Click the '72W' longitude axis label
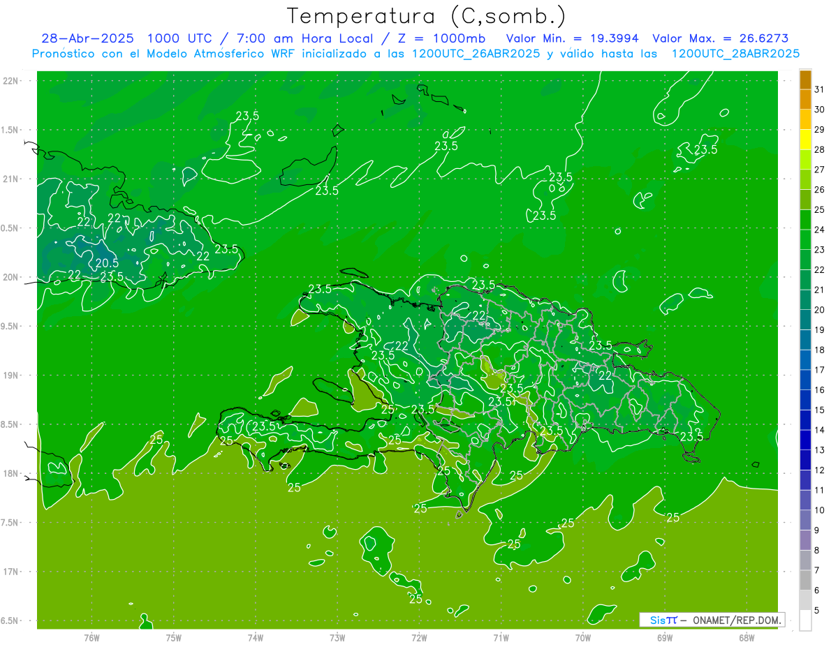The height and width of the screenshot is (647, 838). [x=419, y=638]
